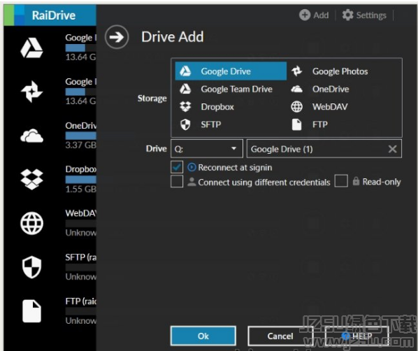Click the OneDrive cloud storage icon
The width and height of the screenshot is (418, 351).
coord(296,89)
